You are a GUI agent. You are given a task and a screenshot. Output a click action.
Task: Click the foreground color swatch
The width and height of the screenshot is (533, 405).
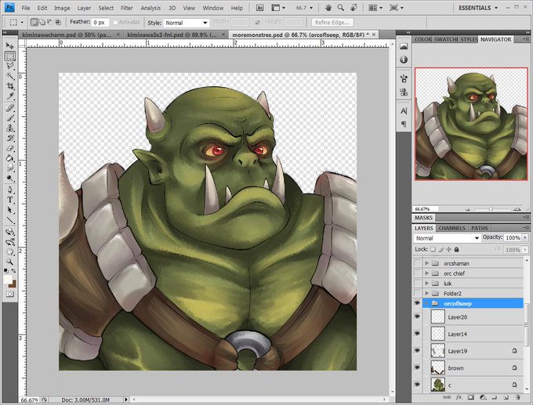(8, 280)
